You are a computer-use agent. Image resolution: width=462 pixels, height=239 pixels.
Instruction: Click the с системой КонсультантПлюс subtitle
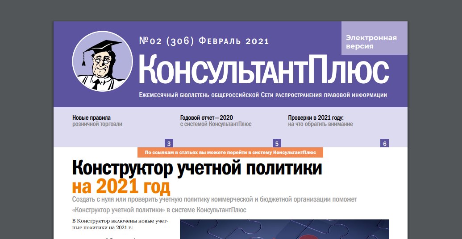point(216,124)
